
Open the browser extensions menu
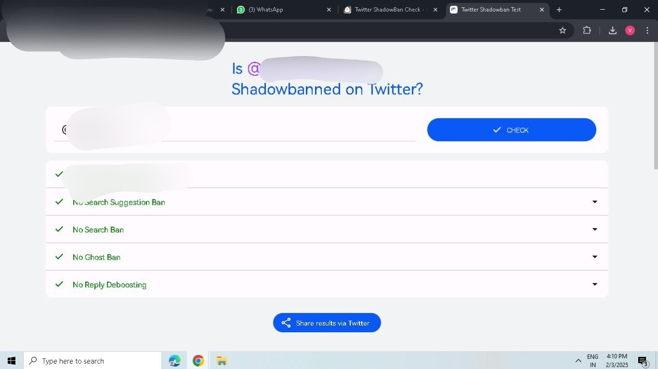pos(587,30)
